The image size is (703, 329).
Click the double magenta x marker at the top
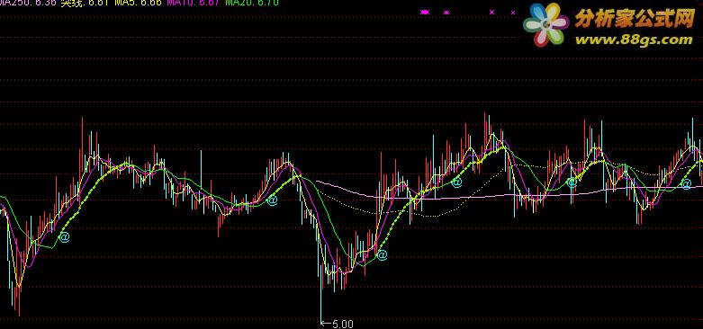click(425, 13)
